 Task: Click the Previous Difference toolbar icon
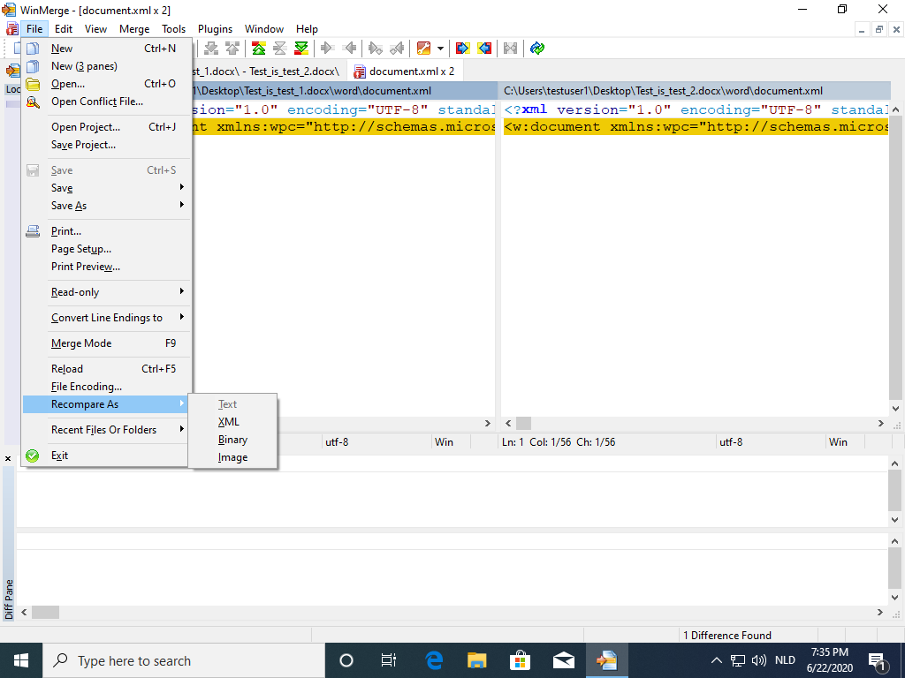(232, 49)
